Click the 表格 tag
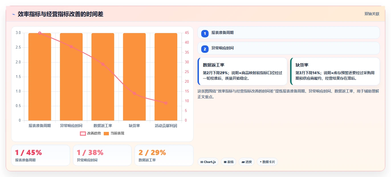 pos(229,162)
